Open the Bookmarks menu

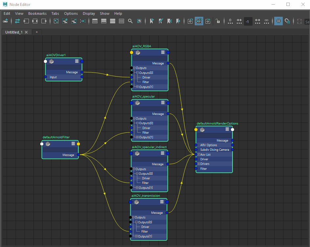[37, 13]
